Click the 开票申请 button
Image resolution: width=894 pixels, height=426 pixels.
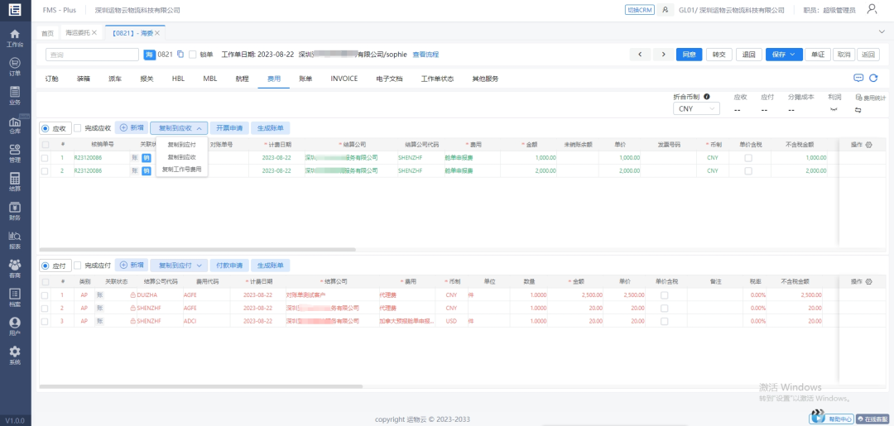click(229, 128)
